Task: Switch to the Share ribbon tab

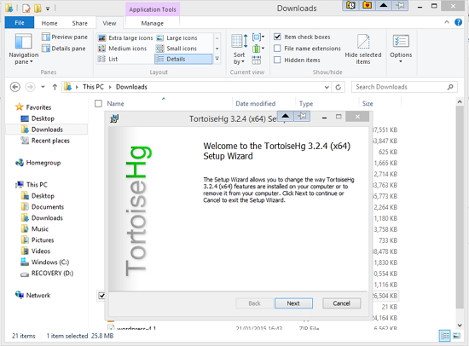Action: pyautogui.click(x=80, y=23)
